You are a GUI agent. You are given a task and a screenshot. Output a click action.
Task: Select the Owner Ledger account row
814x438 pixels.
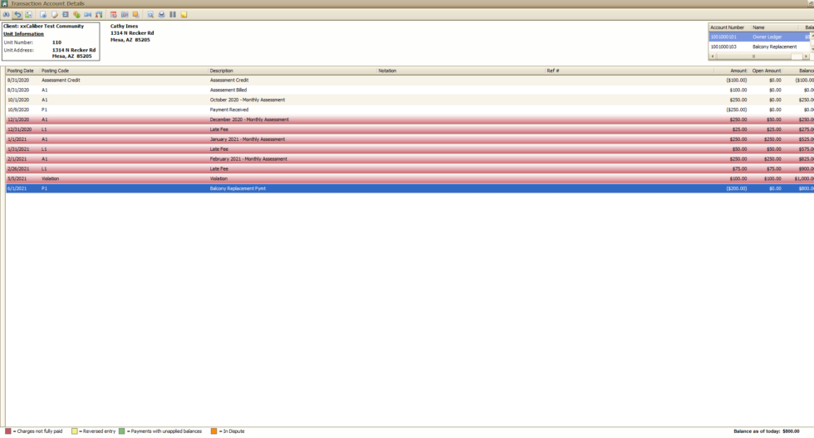tap(756, 36)
